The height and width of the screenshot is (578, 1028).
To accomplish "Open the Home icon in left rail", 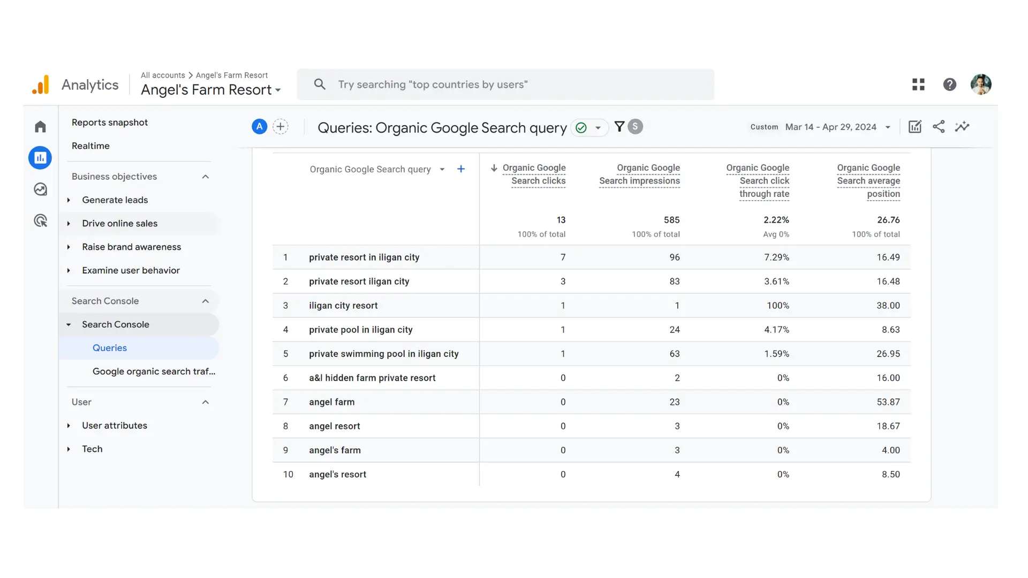I will tap(40, 127).
